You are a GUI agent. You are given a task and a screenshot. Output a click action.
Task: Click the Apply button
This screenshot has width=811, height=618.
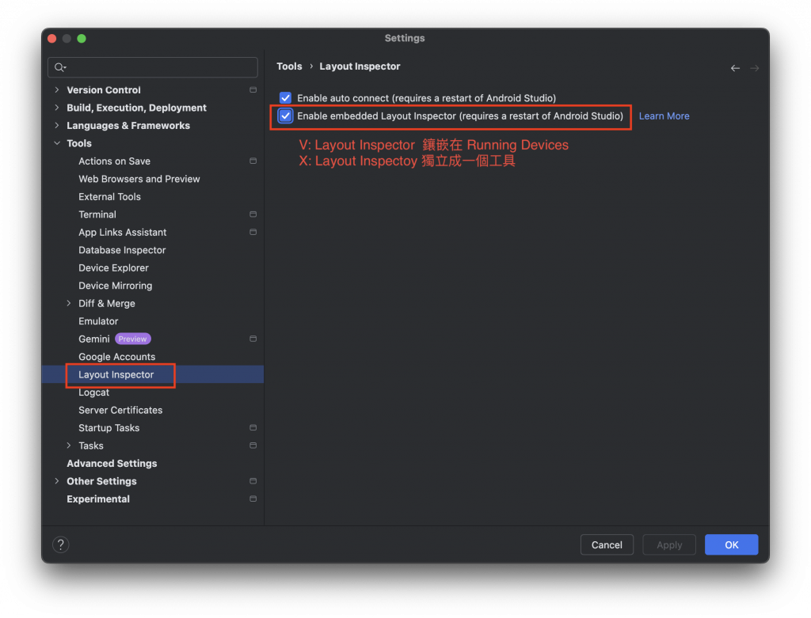[669, 544]
